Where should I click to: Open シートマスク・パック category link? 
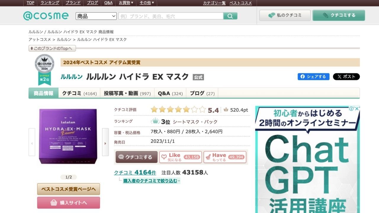coord(195,122)
